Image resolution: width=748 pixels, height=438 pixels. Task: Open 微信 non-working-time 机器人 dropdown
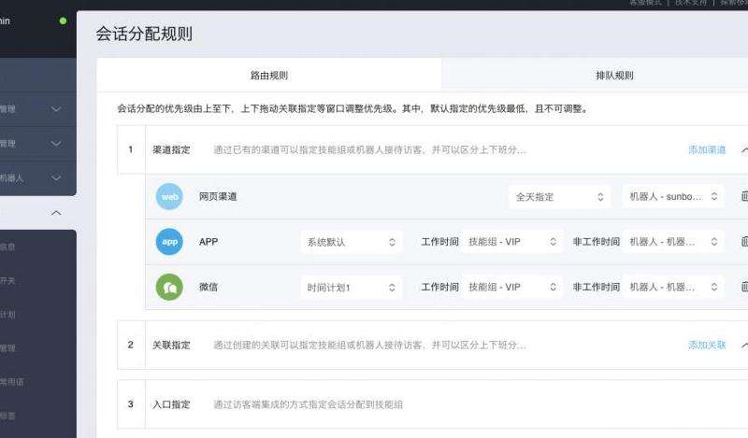[672, 287]
